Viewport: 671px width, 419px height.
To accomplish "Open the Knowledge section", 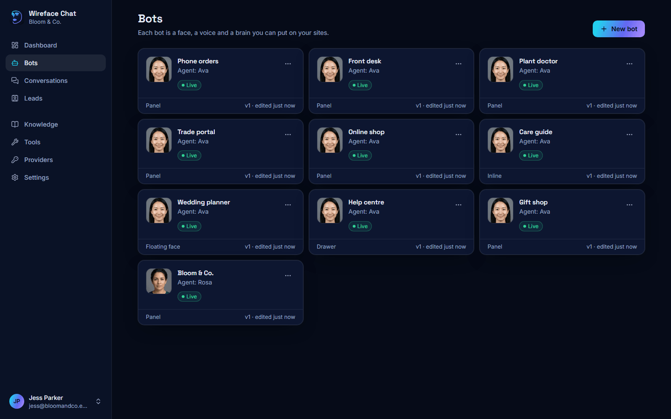I will click(x=55, y=124).
